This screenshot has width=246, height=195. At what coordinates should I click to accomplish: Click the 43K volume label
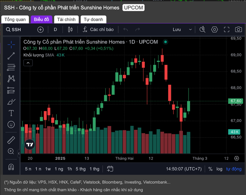point(234,132)
